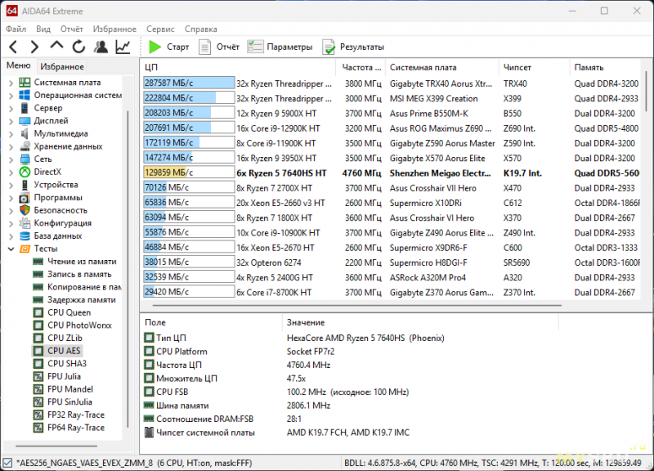This screenshot has width=654, height=471.
Task: Collapse the Тесты tree node
Action: pyautogui.click(x=11, y=249)
